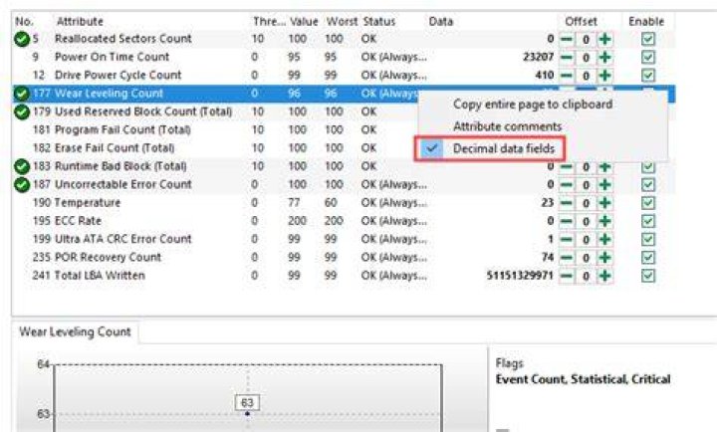Click the Value column header
The height and width of the screenshot is (432, 717).
(x=304, y=22)
